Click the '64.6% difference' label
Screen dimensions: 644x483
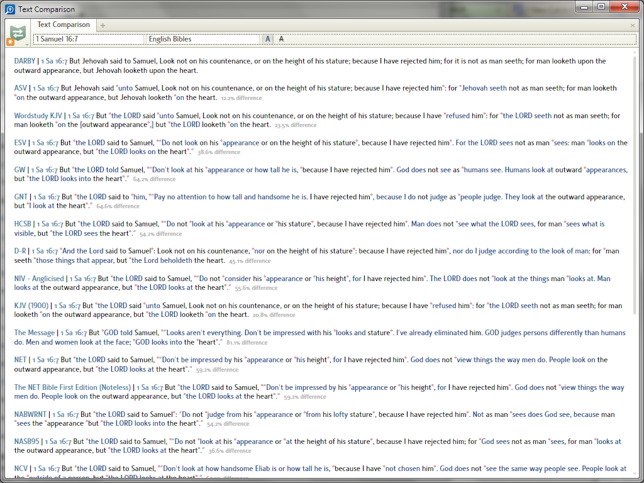pyautogui.click(x=118, y=206)
